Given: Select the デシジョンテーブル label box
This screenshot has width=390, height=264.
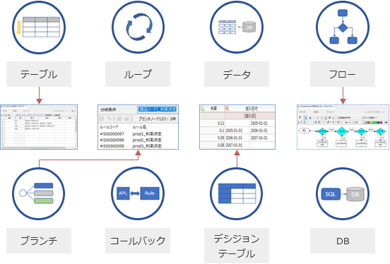Looking at the screenshot, I should 237,246.
